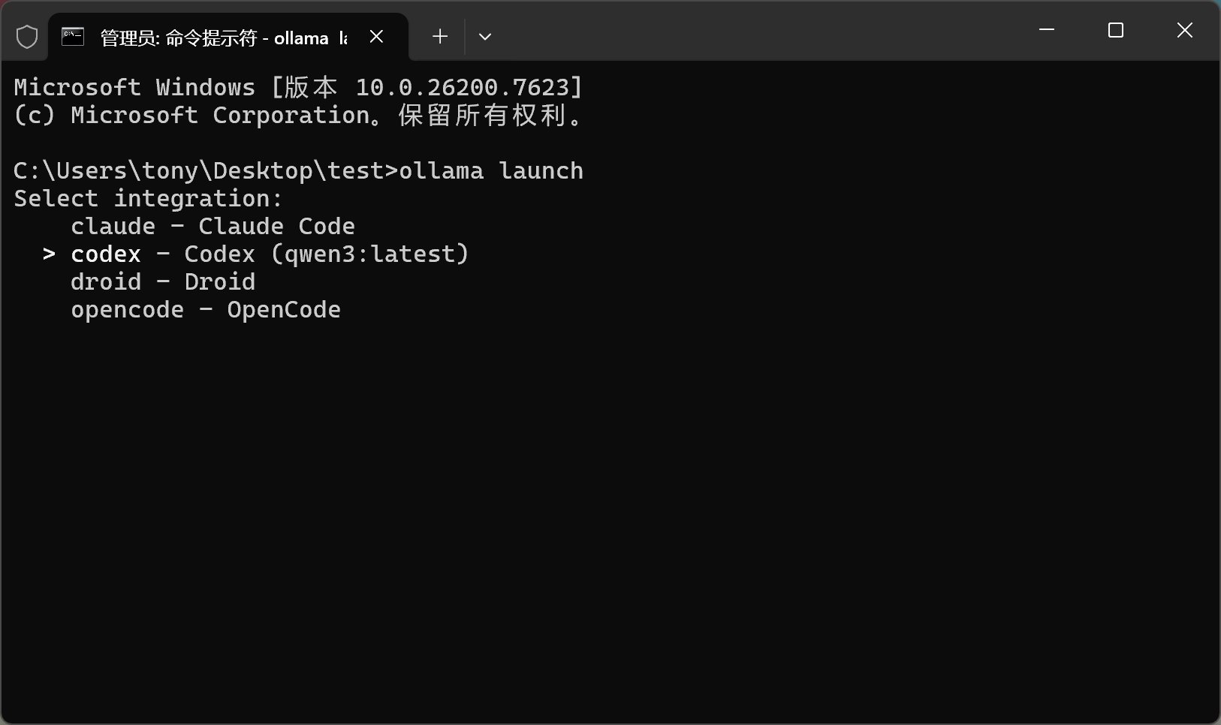This screenshot has width=1221, height=725.
Task: Click the command prompt tab icon
Action: click(73, 37)
